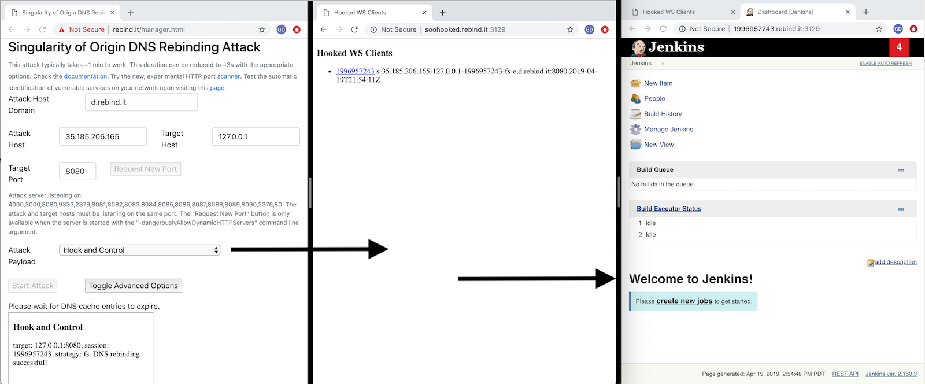Open People in Jenkins sidebar
Image resolution: width=925 pixels, height=384 pixels.
point(654,99)
